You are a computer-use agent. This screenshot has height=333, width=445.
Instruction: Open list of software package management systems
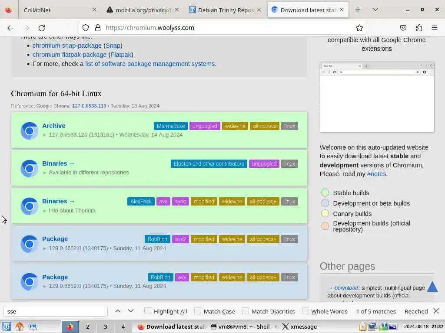click(x=150, y=64)
